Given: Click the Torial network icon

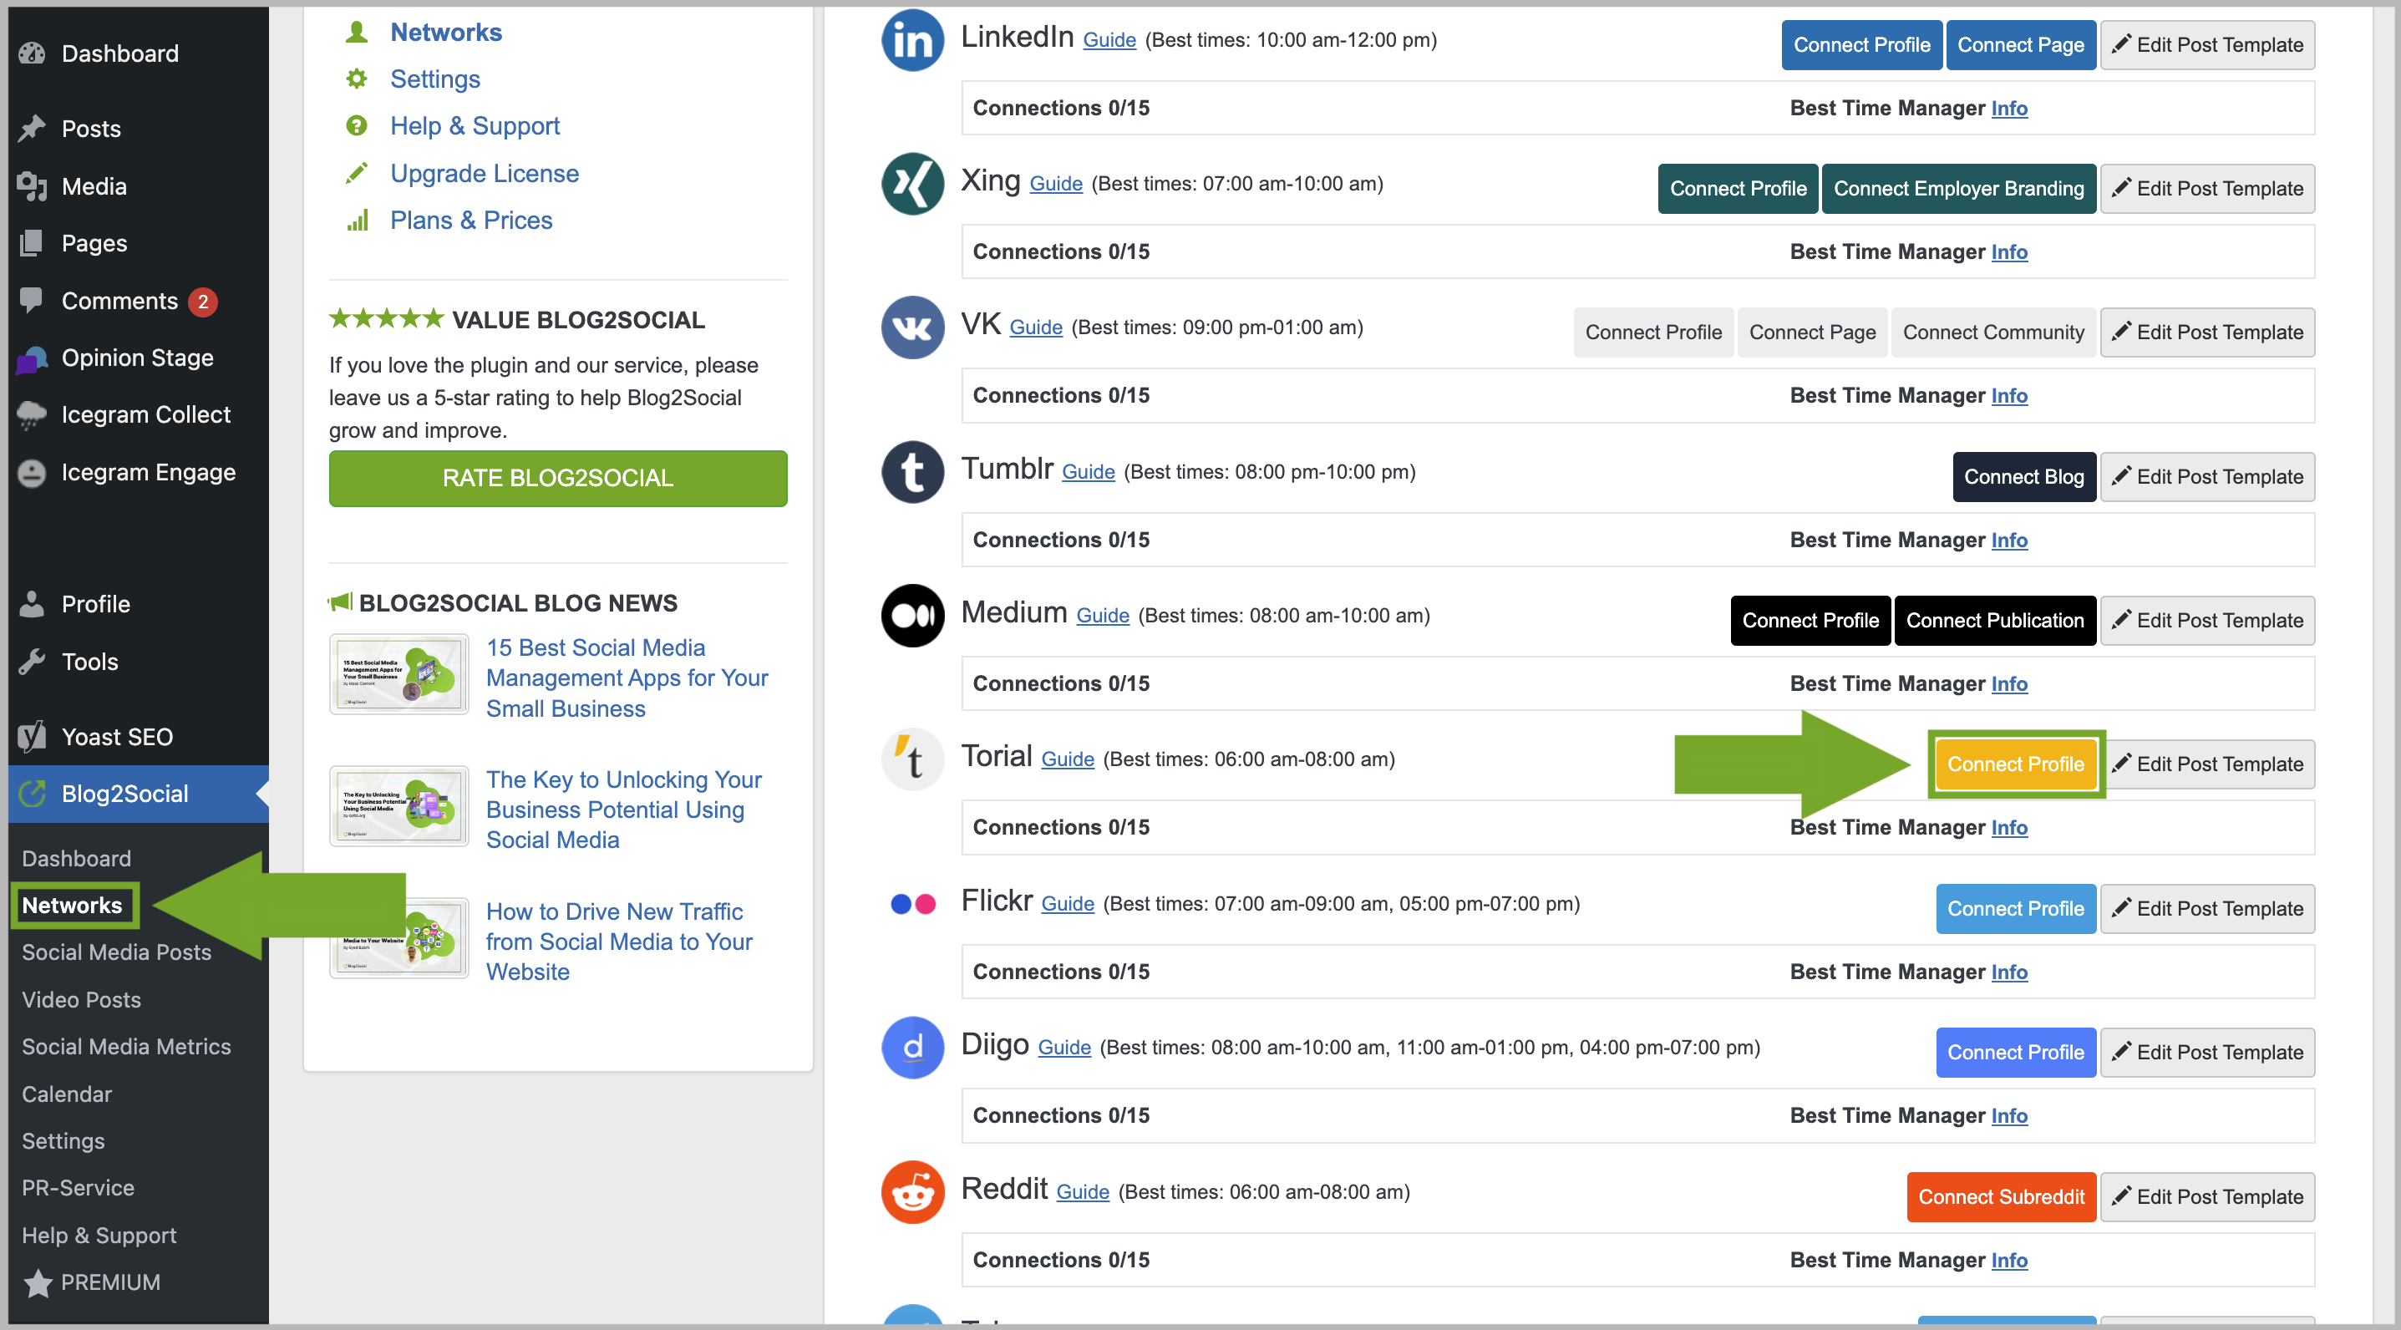Looking at the screenshot, I should 911,759.
